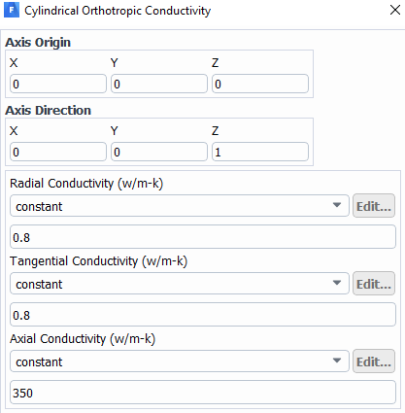Click the Fluent application icon in title bar

pos(12,10)
